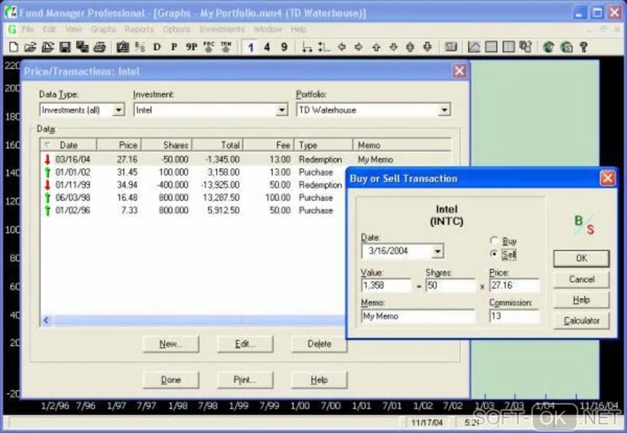Click the green arrow icon on 01/02/96 row
Viewport: 627px width, 433px height.
(47, 210)
